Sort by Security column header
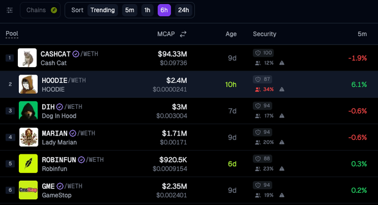Screen dimensions: 378x205 pyautogui.click(x=265, y=34)
